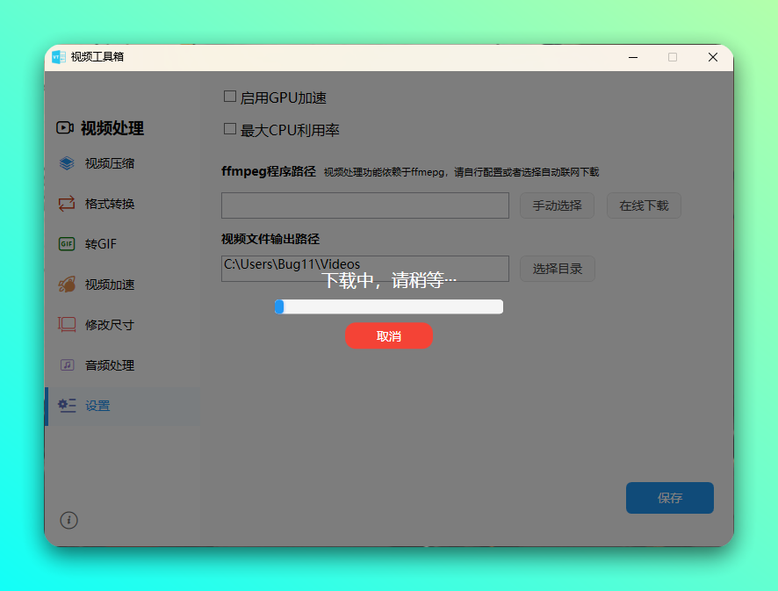The height and width of the screenshot is (591, 778).
Task: Select the 视频压缩 compression icon
Action: [66, 164]
